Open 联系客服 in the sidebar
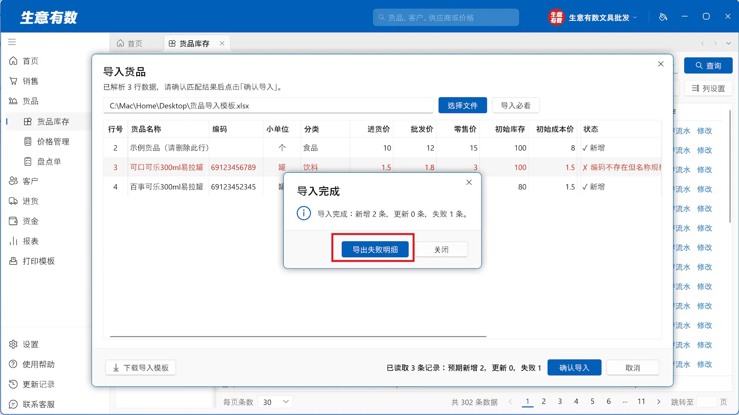739x415 pixels. point(32,404)
